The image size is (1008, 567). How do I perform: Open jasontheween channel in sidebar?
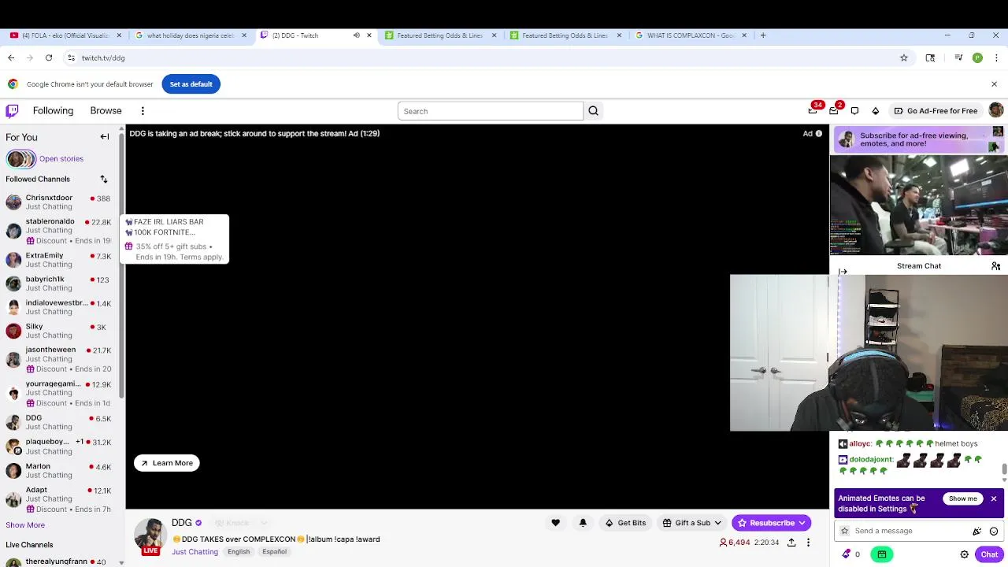(59, 359)
